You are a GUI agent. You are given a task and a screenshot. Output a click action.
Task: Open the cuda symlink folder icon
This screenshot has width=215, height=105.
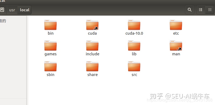(92, 25)
